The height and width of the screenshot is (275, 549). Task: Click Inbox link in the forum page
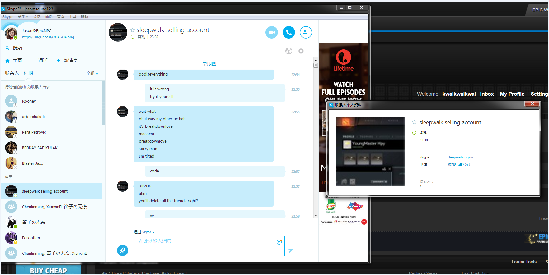click(x=487, y=94)
